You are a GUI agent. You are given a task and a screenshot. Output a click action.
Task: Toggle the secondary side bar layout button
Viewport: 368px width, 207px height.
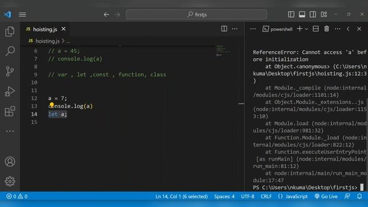pyautogui.click(x=313, y=14)
